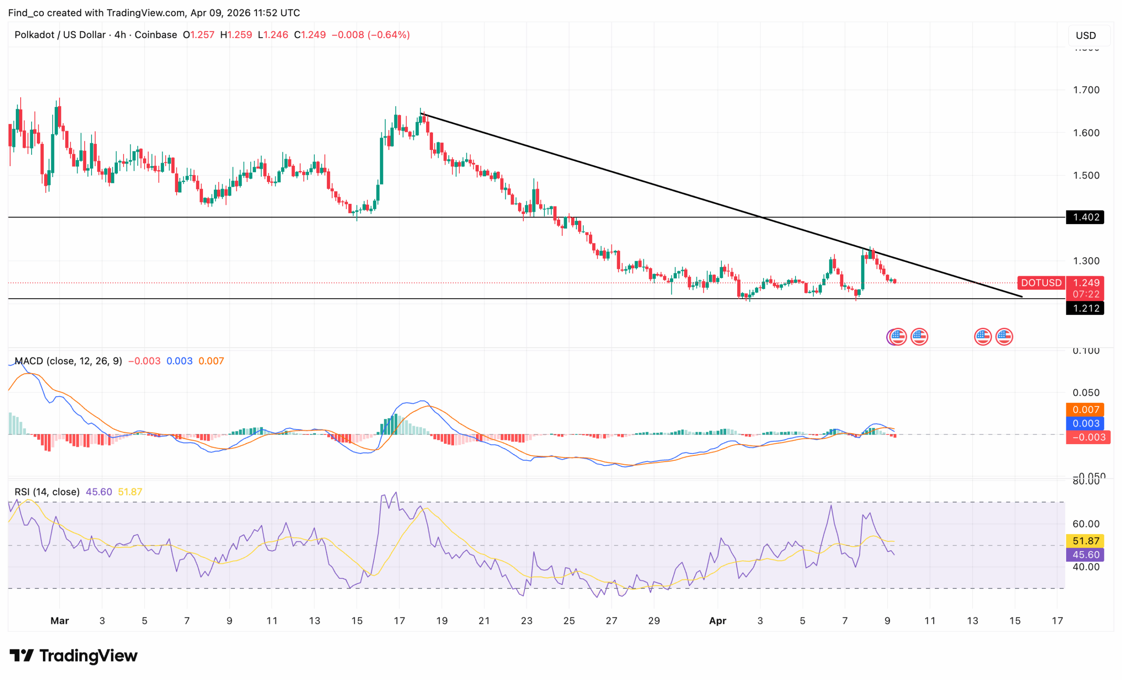Click the 29 date label on time axis
Screen dimensions: 1122x680
coord(654,621)
